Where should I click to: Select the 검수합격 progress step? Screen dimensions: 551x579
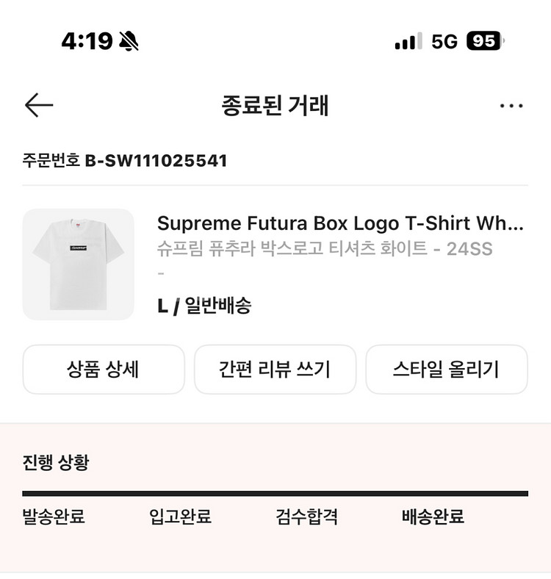(306, 517)
